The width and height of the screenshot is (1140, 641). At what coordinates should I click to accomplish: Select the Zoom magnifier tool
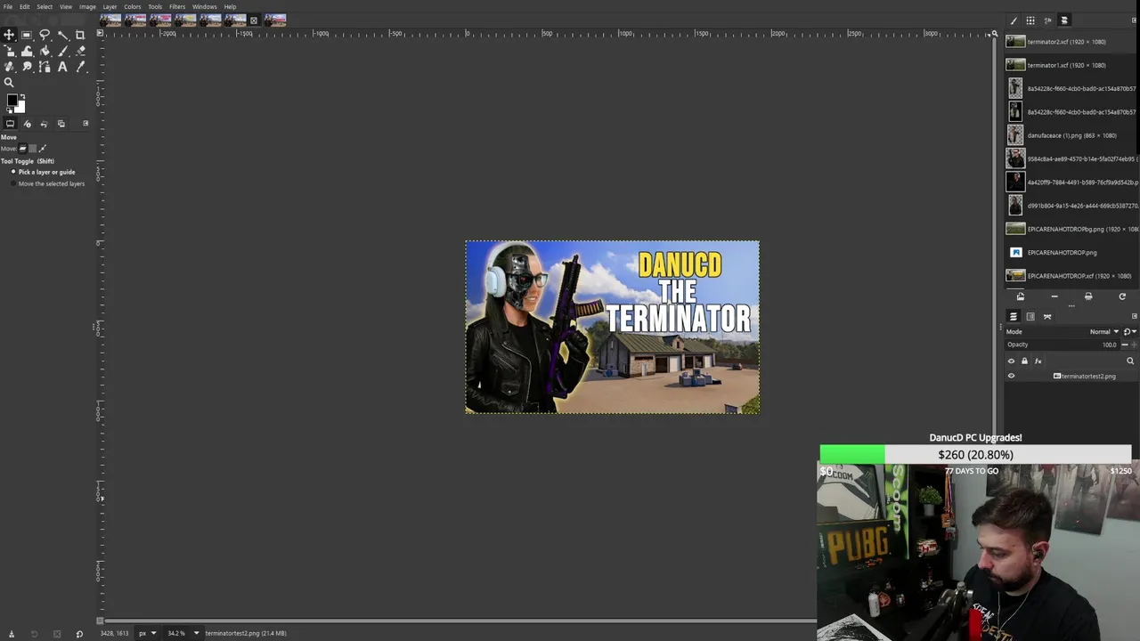click(9, 83)
